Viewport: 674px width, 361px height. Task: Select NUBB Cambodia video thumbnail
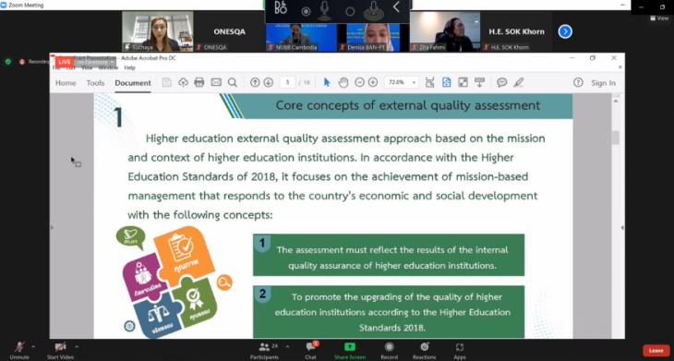301,37
